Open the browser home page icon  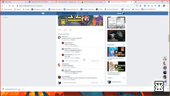coord(13,6)
